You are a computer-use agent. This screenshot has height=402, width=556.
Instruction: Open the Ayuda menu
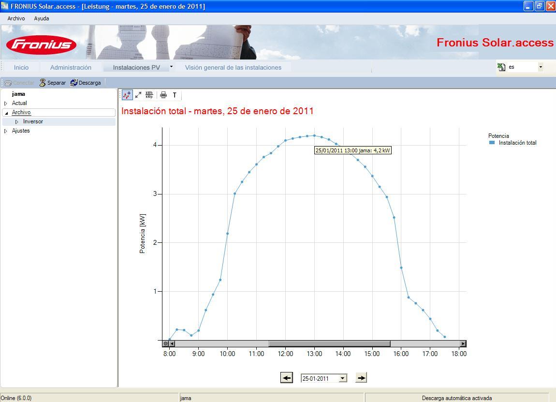[42, 18]
